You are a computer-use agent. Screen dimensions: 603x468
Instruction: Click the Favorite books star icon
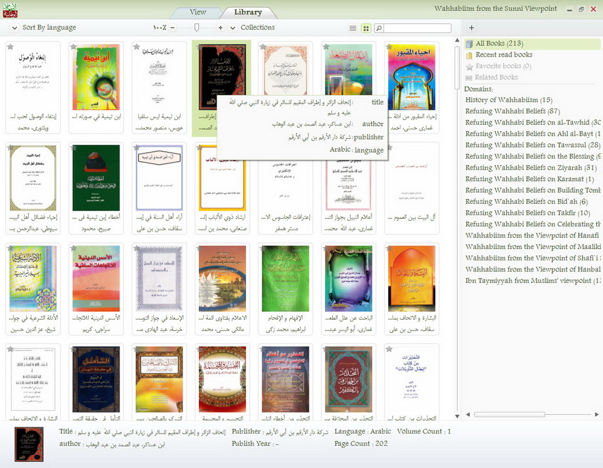469,67
